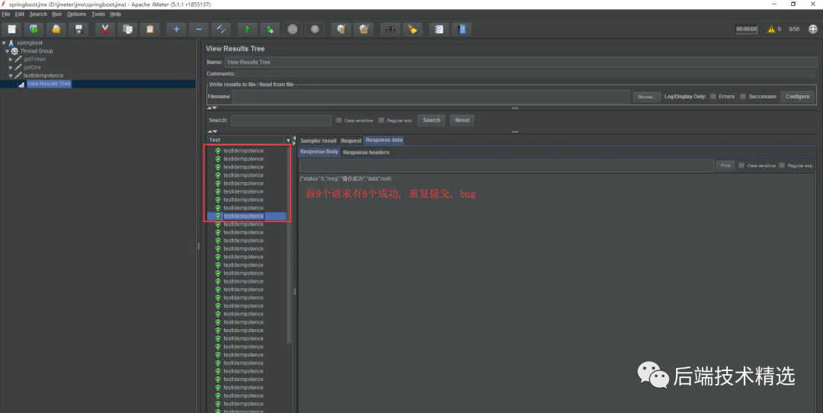The height and width of the screenshot is (413, 823).
Task: Click the Search button
Action: click(431, 120)
